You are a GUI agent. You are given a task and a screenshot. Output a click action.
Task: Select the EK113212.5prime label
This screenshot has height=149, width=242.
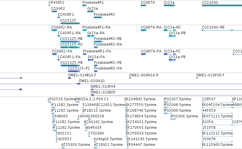[x=217, y=134]
